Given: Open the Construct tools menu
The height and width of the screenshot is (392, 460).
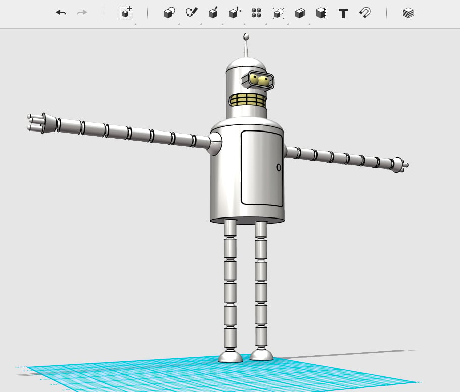Looking at the screenshot, I should tap(213, 13).
